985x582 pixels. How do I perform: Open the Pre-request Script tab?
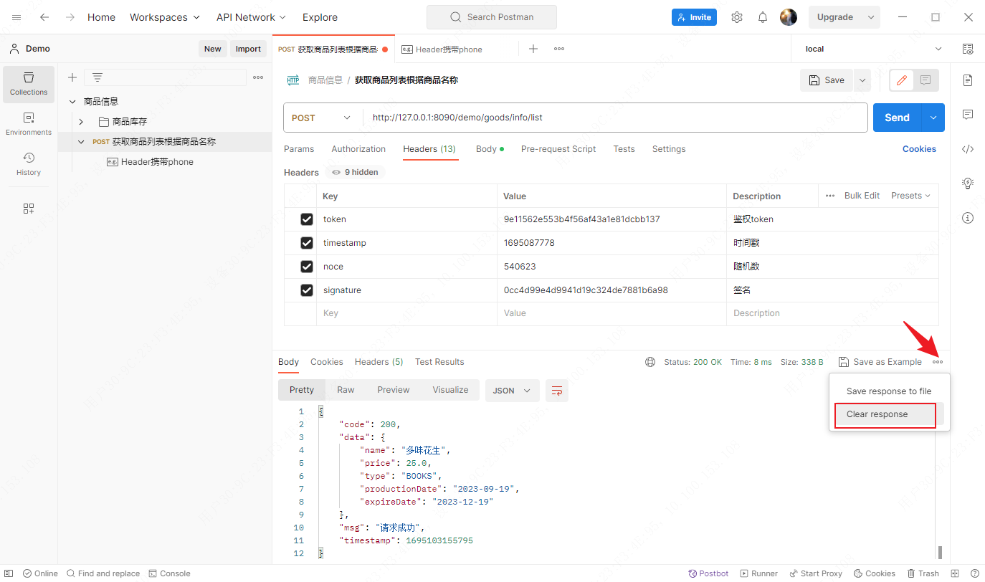(558, 149)
